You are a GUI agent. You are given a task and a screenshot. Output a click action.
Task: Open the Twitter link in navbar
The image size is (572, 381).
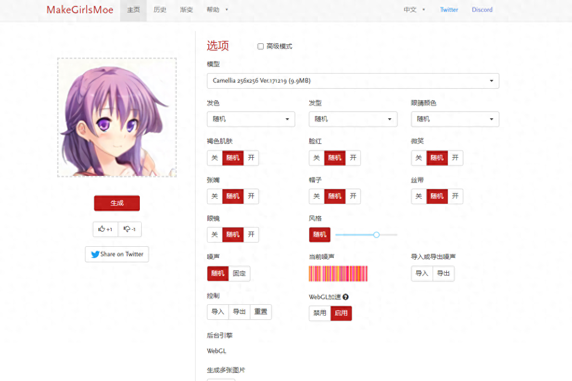[449, 10]
